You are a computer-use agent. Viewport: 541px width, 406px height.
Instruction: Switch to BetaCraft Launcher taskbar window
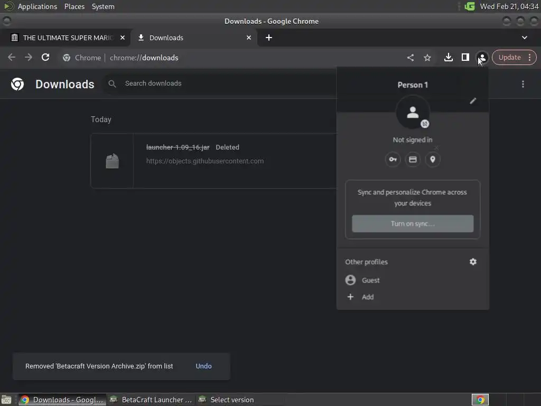[x=151, y=400]
